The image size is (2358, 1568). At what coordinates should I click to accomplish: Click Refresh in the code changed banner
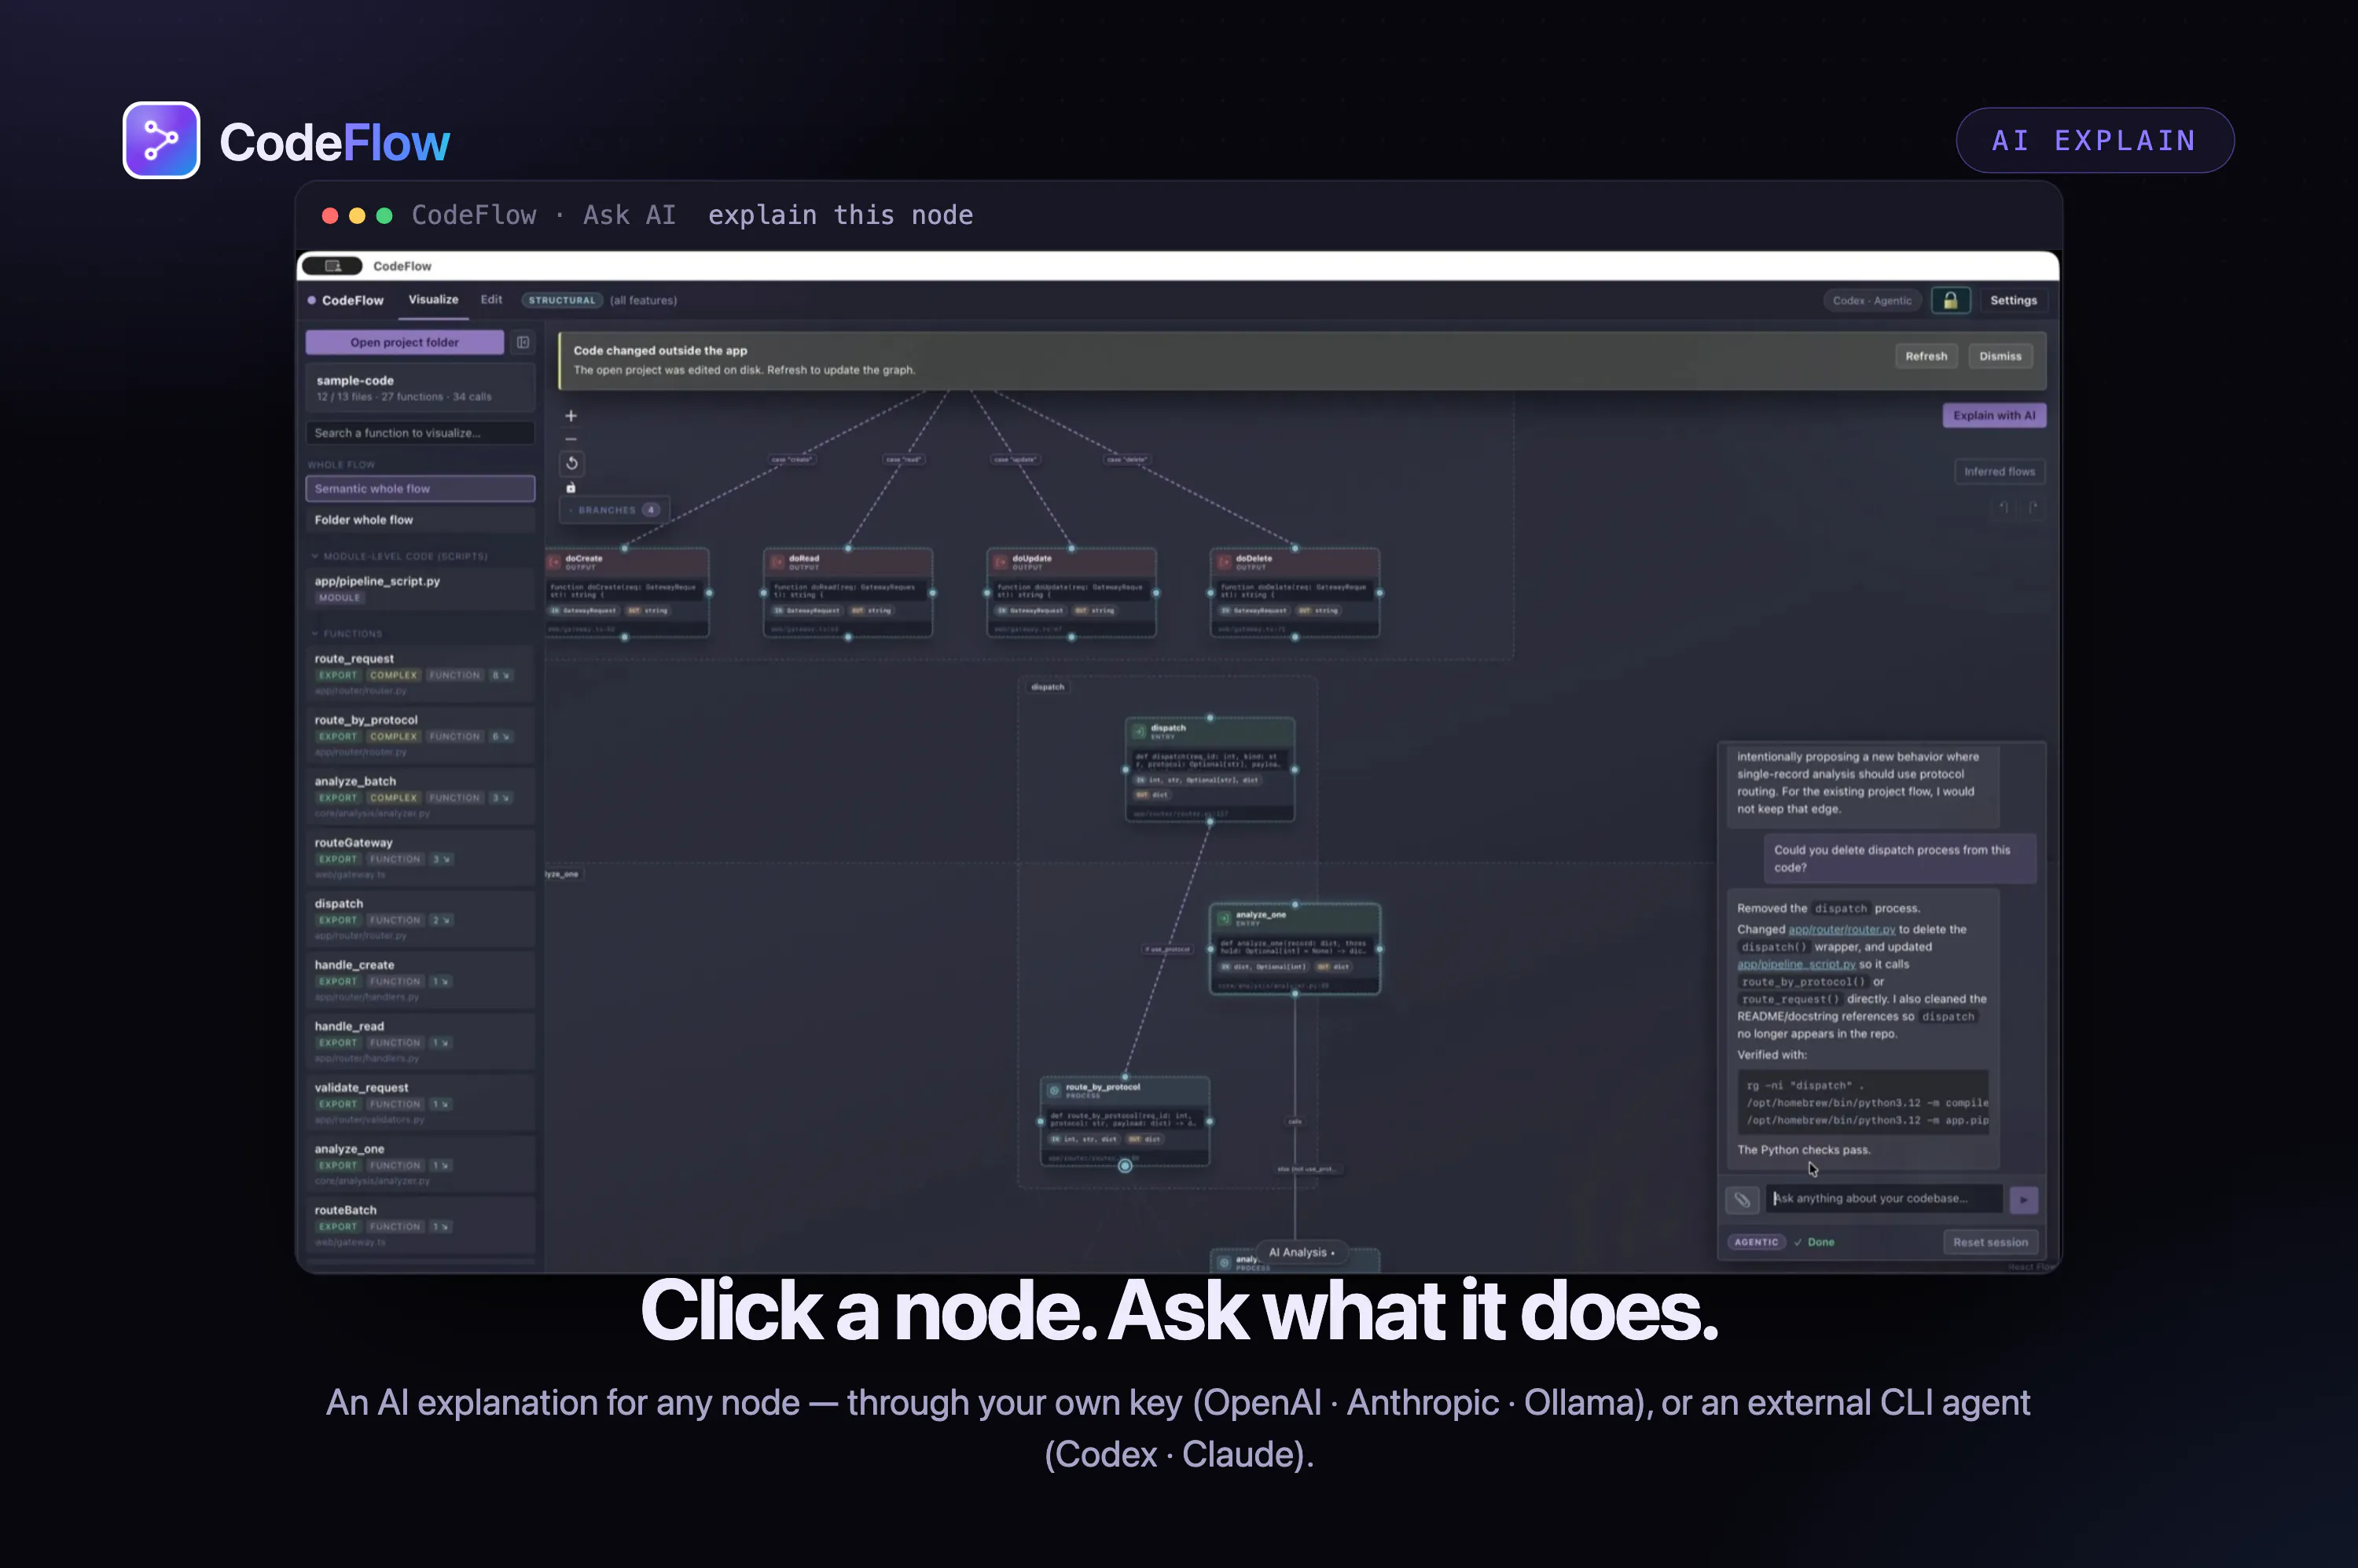(1926, 356)
